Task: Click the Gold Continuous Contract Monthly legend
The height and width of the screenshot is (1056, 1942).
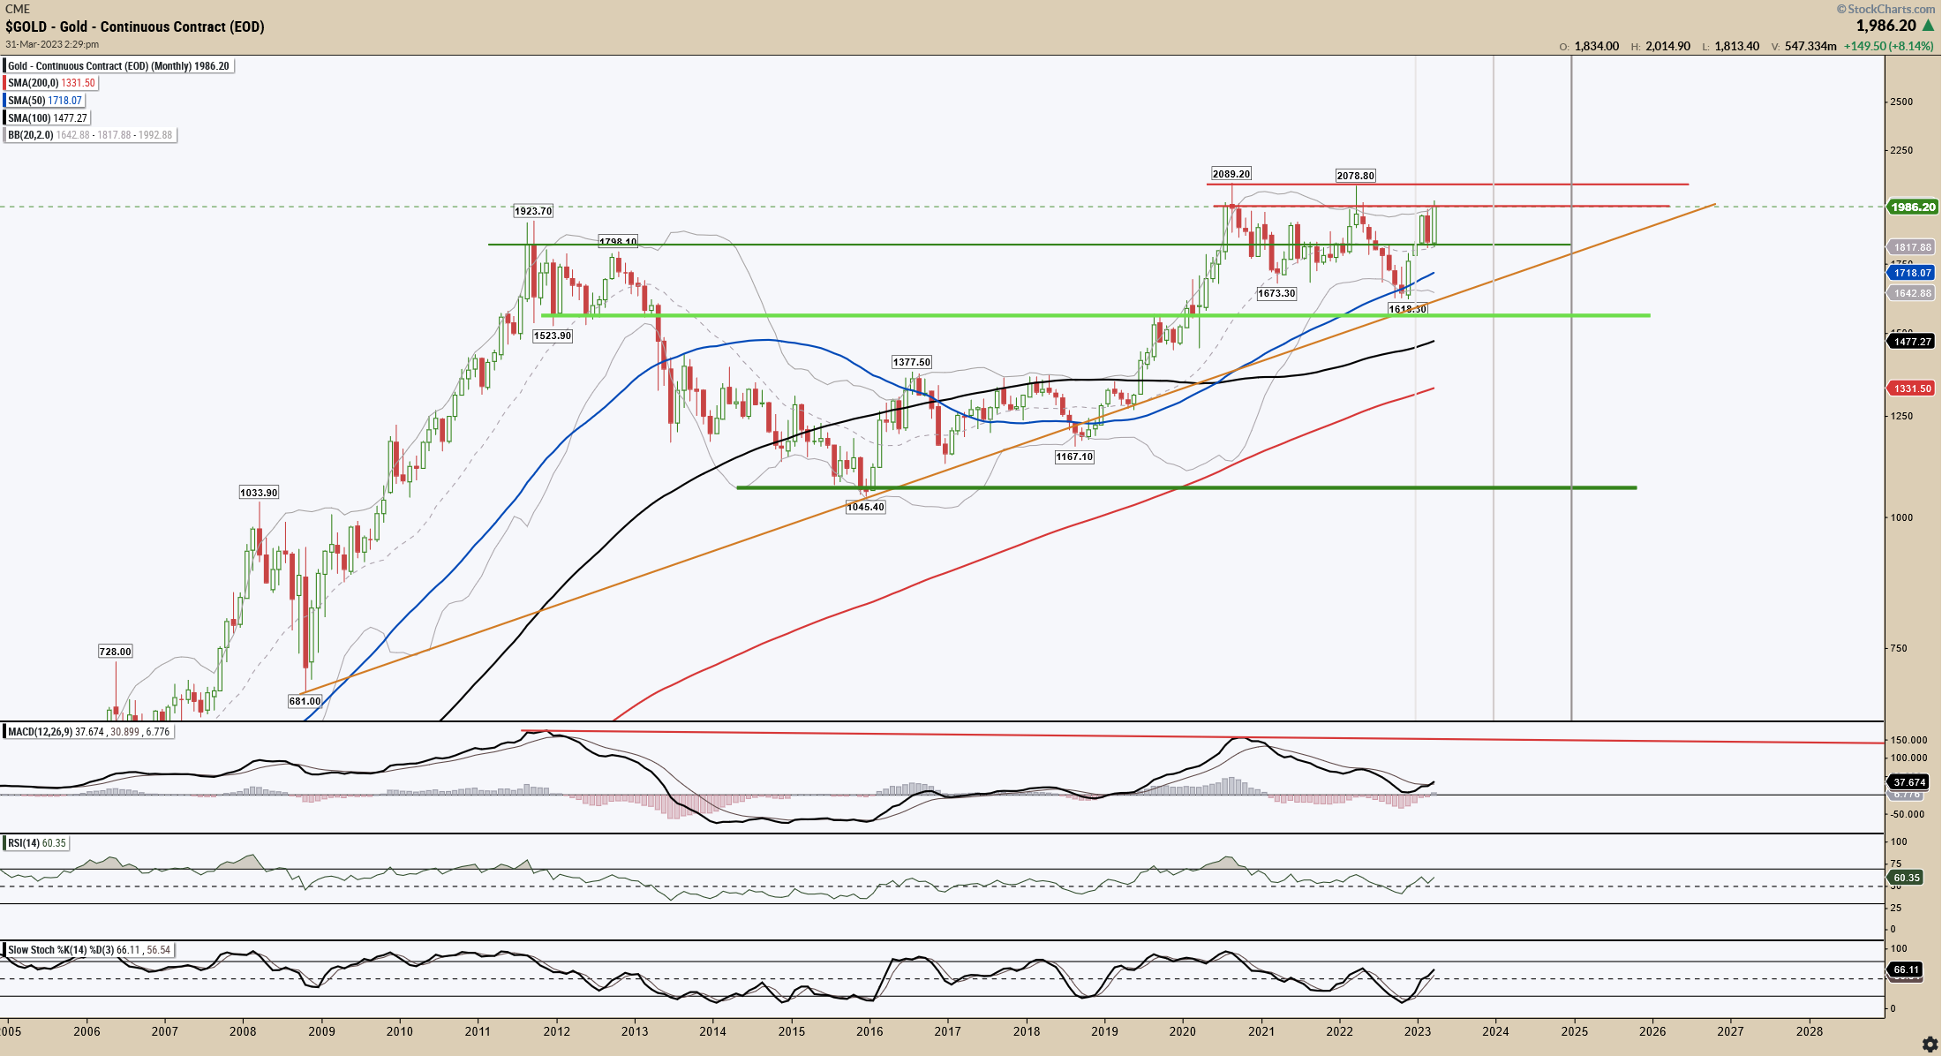Action: pyautogui.click(x=118, y=66)
